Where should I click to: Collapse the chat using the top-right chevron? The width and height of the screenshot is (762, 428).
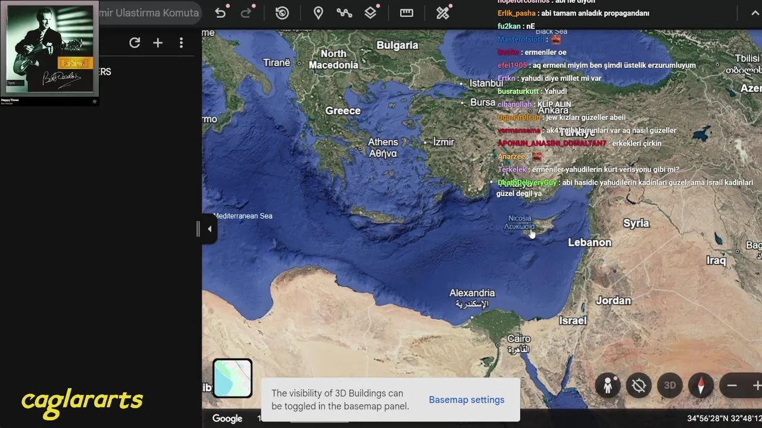754,13
